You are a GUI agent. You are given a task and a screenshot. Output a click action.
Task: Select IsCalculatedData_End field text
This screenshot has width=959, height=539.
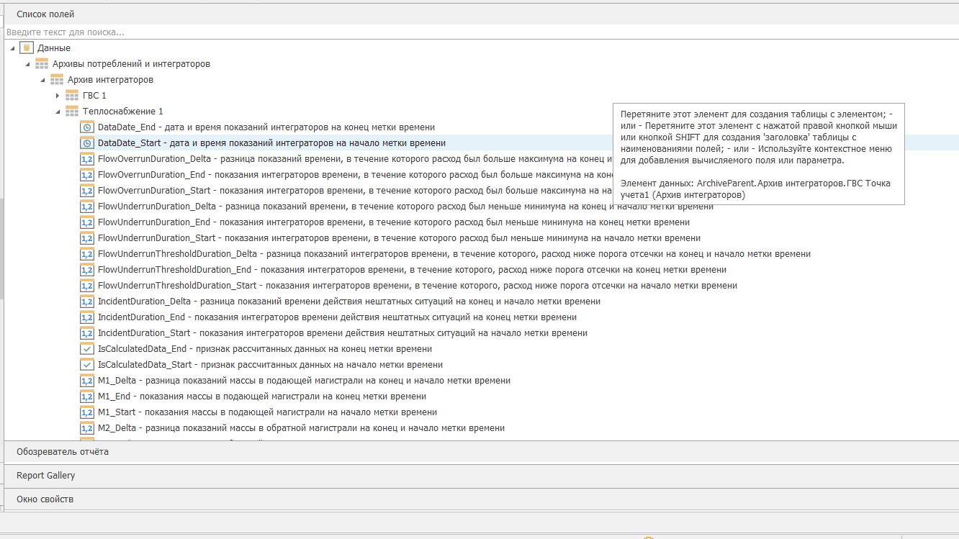click(x=265, y=348)
